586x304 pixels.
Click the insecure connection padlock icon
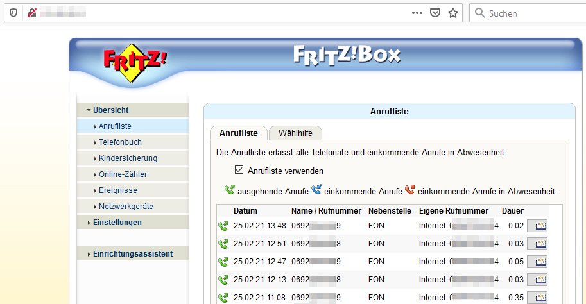[32, 13]
